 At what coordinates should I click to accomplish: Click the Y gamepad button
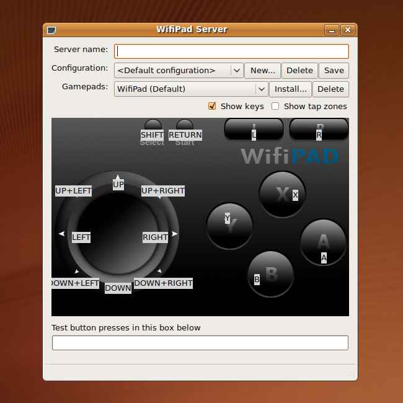point(229,226)
